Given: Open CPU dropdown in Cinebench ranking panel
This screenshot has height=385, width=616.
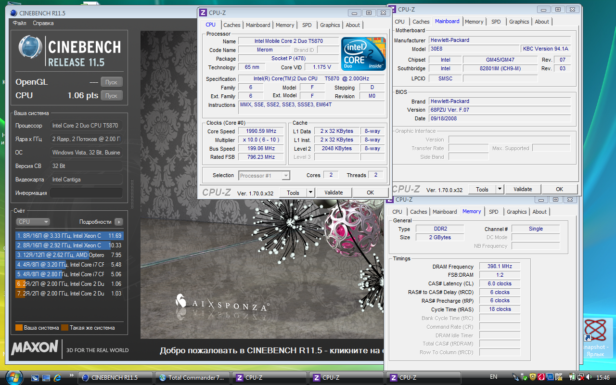Looking at the screenshot, I should 33,222.
